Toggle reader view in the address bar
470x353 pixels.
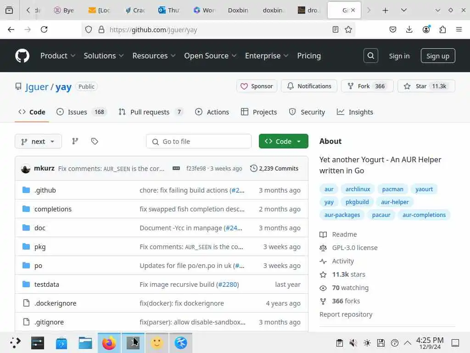click(x=336, y=29)
